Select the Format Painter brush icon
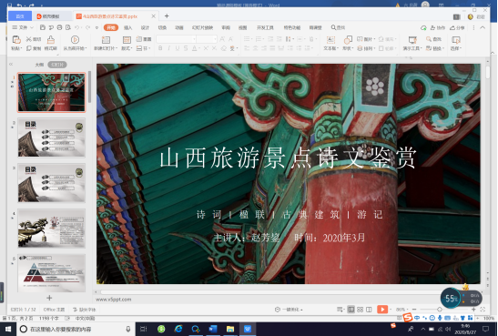Image resolution: width=498 pixels, height=336 pixels. coord(50,40)
